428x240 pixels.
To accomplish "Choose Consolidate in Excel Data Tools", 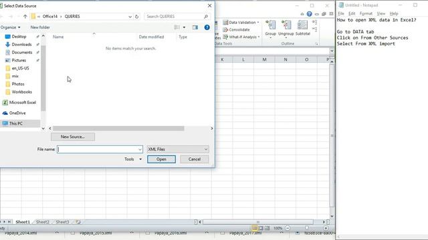I will (236, 29).
